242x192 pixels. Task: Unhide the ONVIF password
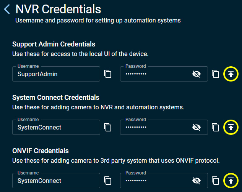pyautogui.click(x=197, y=181)
